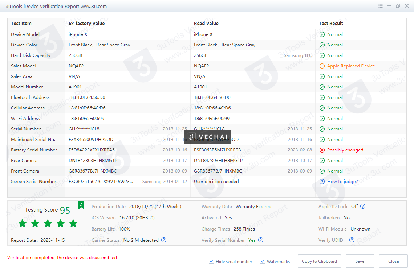Open the hamburger menu in the title bar
414x274 pixels.
[380, 6]
